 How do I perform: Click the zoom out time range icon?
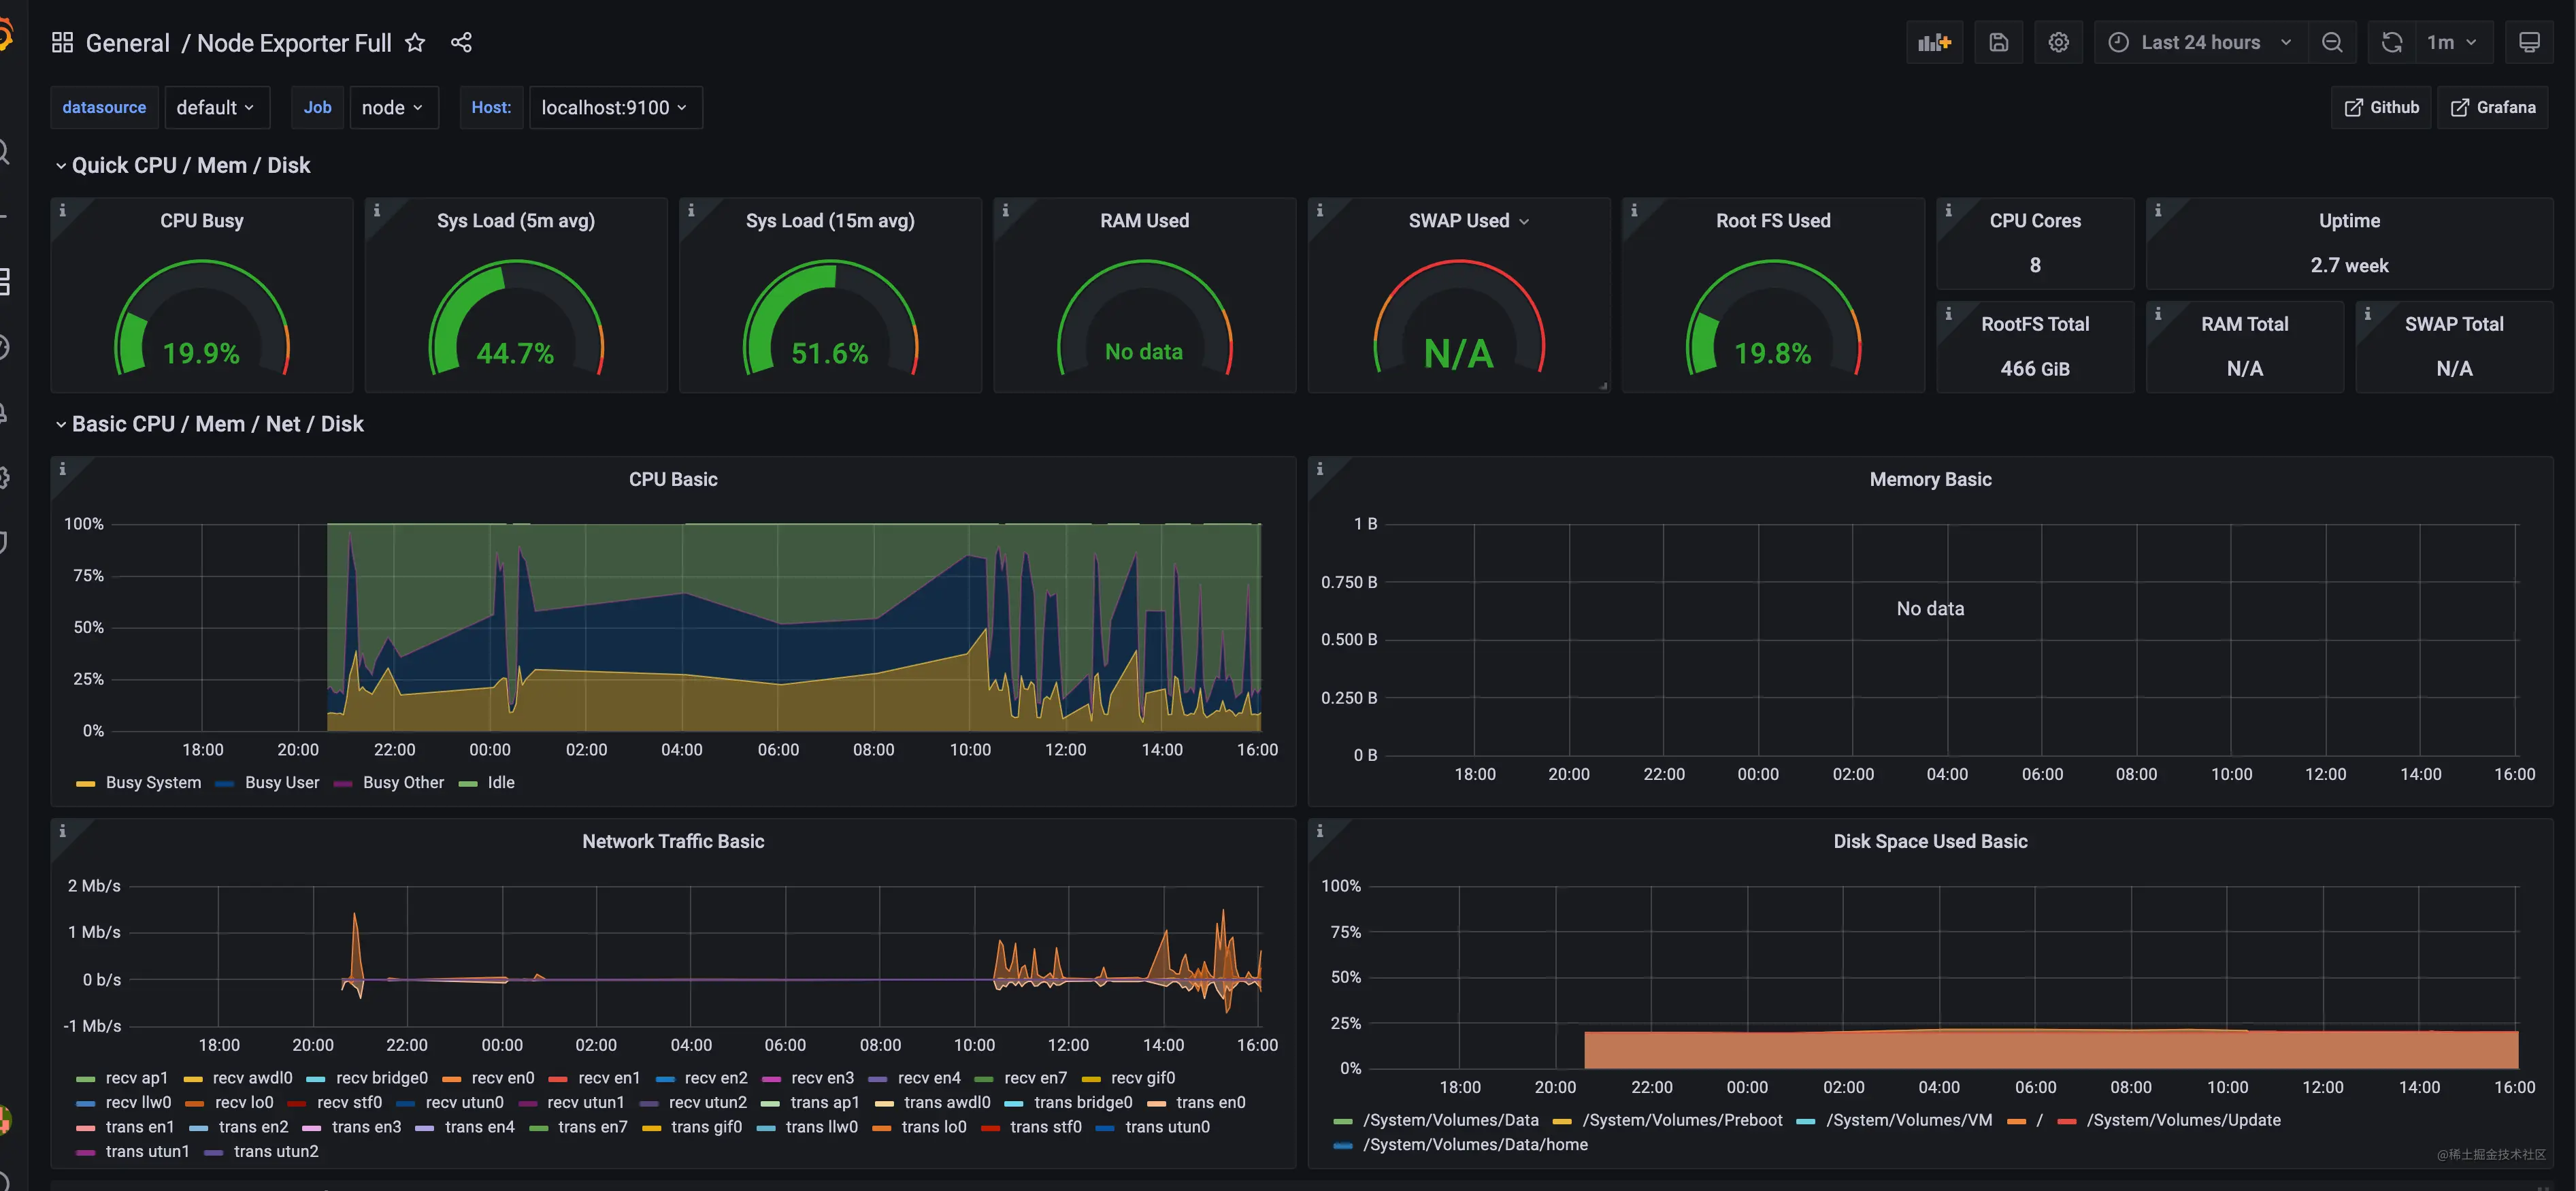(2331, 42)
